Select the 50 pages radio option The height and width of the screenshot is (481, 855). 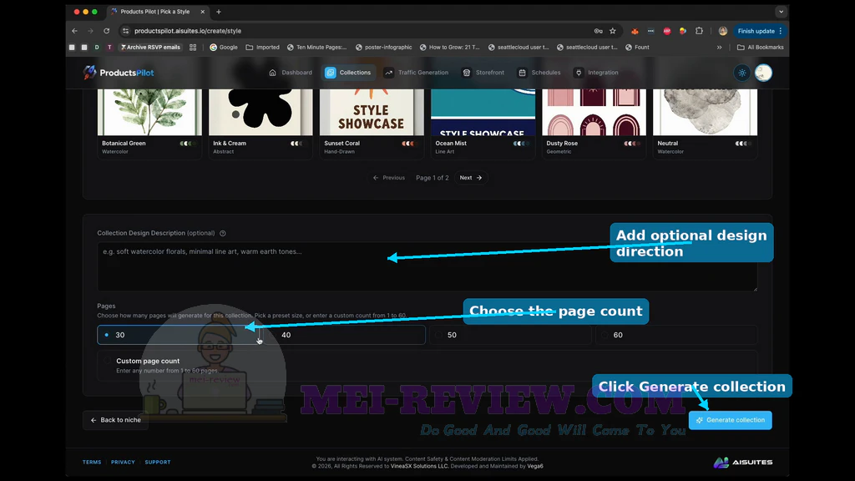[511, 335]
